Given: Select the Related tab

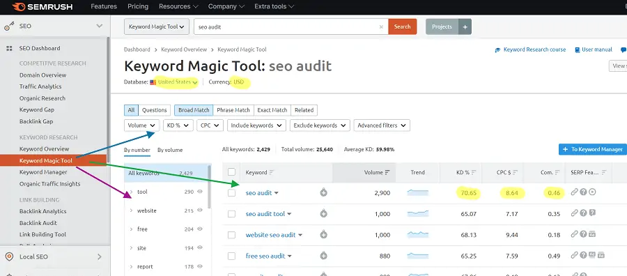Looking at the screenshot, I should click(304, 110).
